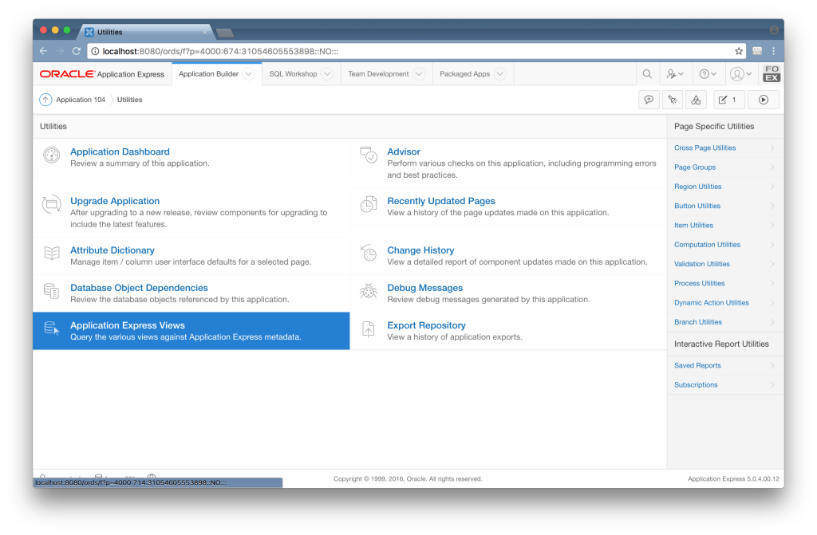
Task: Click the edit page 1 pencil button
Action: coord(728,100)
